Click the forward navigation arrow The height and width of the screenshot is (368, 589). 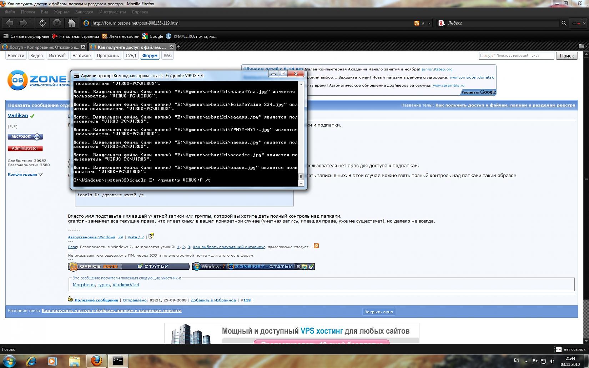pyautogui.click(x=24, y=23)
